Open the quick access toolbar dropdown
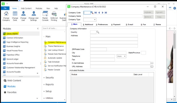The width and height of the screenshot is (177, 103). (7, 4)
